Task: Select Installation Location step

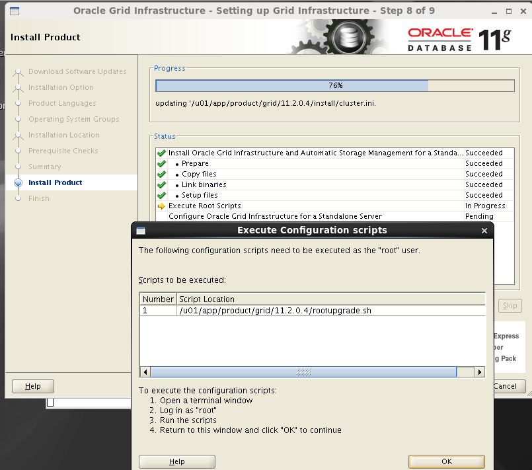Action: (64, 135)
